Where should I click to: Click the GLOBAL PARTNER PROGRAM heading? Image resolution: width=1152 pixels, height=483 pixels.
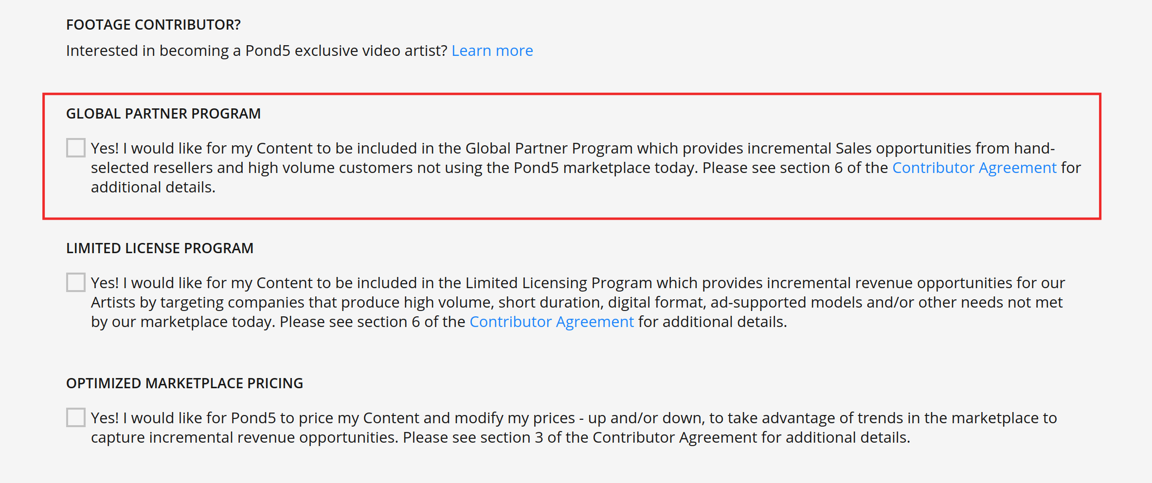pos(163,113)
